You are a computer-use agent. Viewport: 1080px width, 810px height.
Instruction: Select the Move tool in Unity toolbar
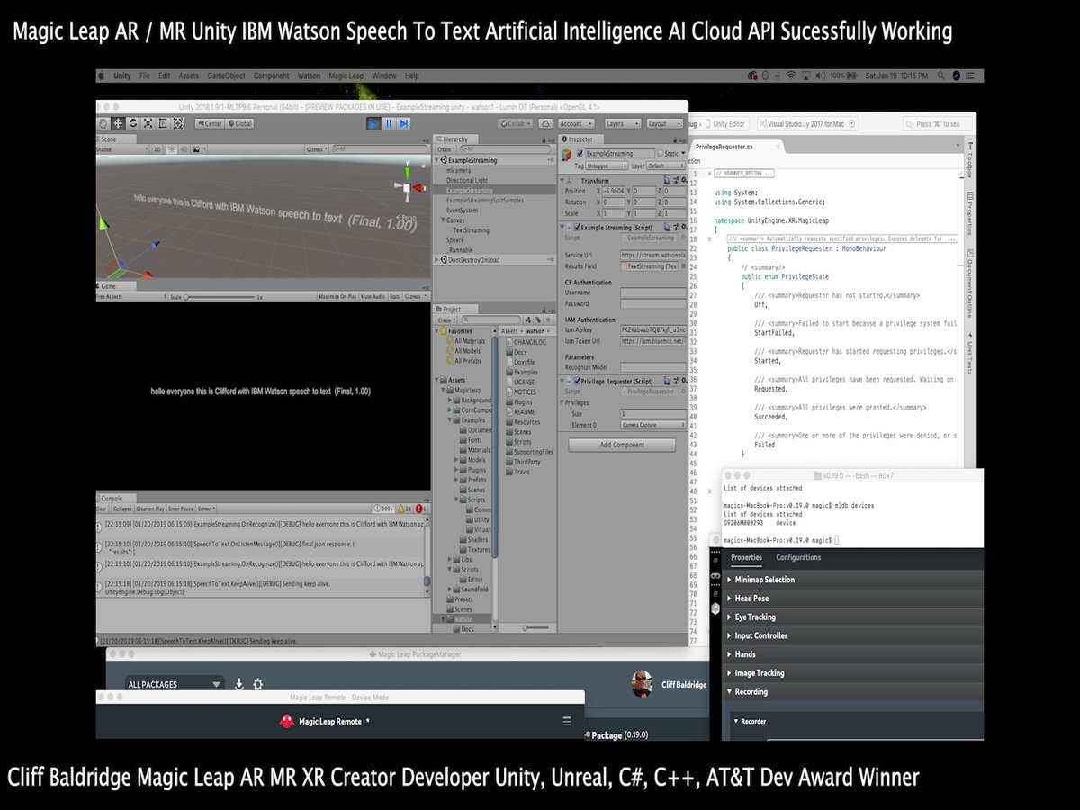point(118,123)
